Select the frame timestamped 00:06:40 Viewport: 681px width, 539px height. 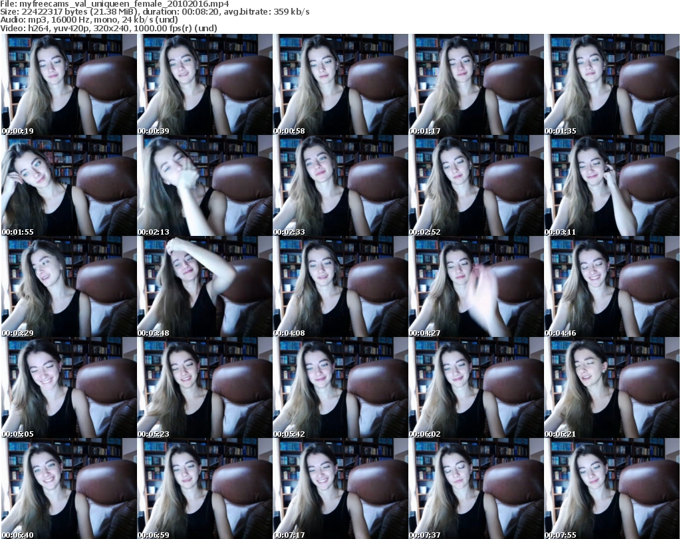(68, 489)
